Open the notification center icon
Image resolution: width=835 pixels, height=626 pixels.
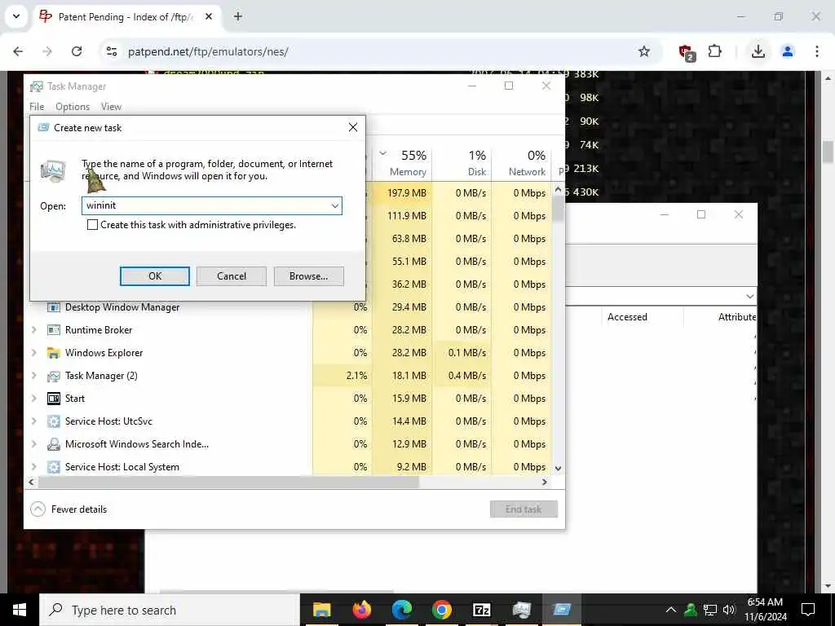[808, 610]
